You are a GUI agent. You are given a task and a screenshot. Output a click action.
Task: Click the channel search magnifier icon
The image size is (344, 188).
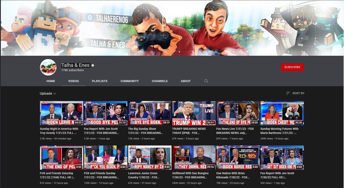206,81
